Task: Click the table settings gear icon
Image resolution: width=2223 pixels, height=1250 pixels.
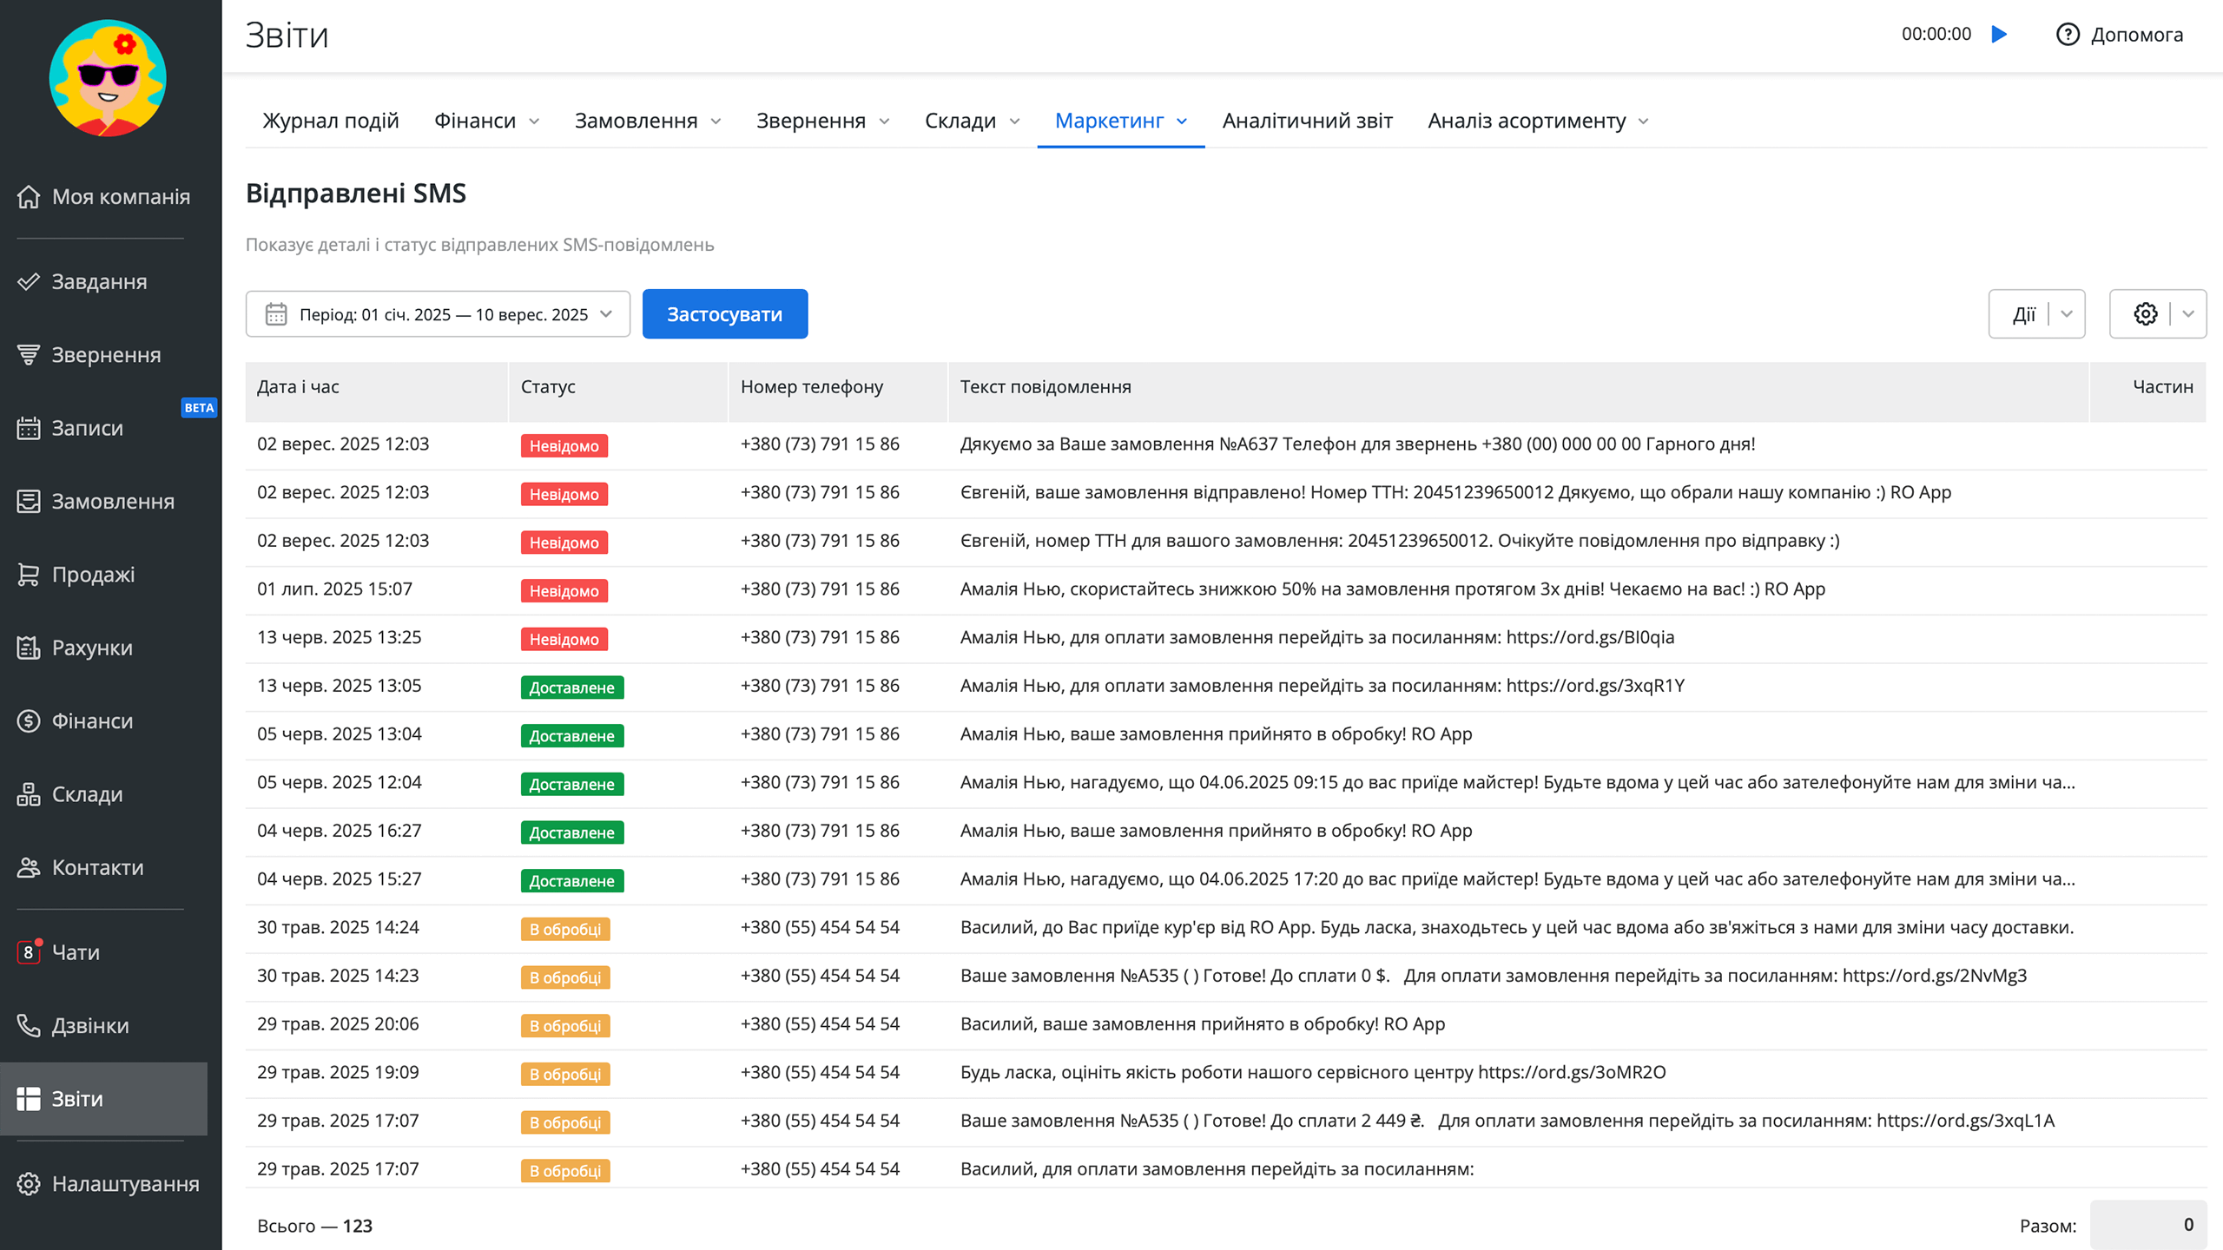Action: [2145, 314]
